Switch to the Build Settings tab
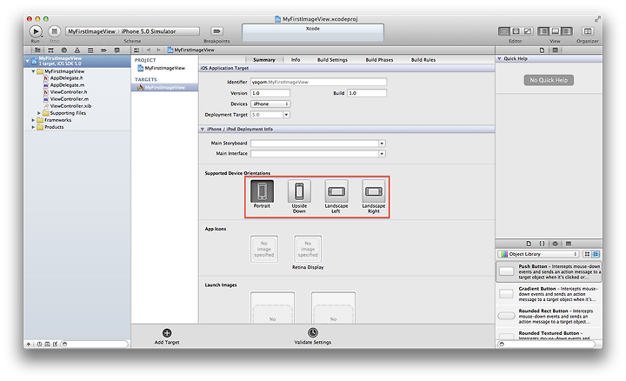This screenshot has height=381, width=626. point(332,60)
